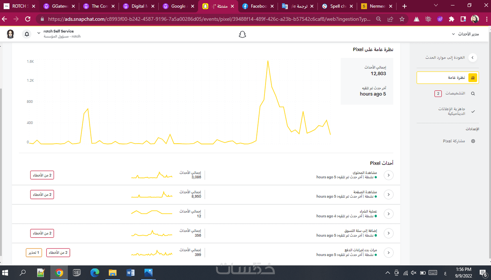The image size is (491, 280).
Task: Click the diagnostics magnifier icon
Action: coord(473,94)
